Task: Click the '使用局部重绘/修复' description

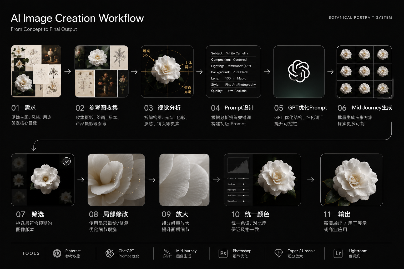Action: pyautogui.click(x=109, y=223)
